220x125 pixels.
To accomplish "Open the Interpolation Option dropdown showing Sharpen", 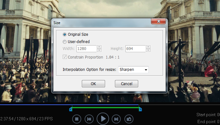I will [133, 70].
